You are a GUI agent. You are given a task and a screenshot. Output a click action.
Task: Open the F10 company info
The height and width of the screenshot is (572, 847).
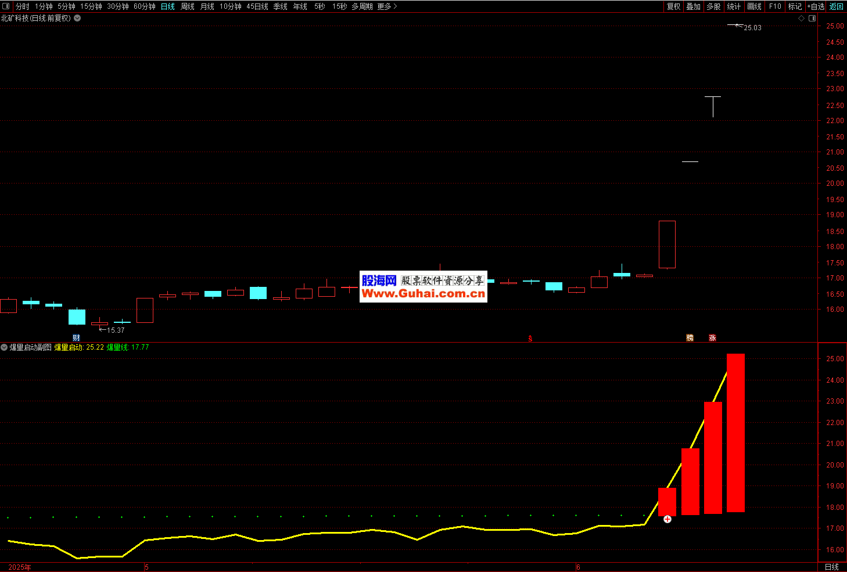tap(775, 6)
